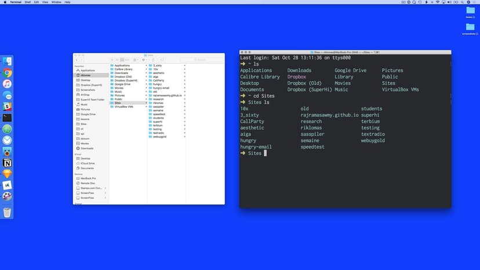This screenshot has height=270, width=480.
Task: Open the Window menu in menu bar
Action: (56, 2)
